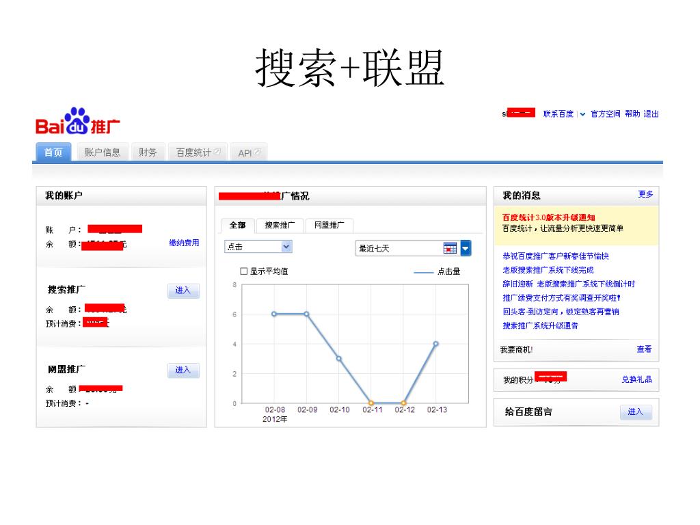Click the 退出 logout link

tap(651, 114)
